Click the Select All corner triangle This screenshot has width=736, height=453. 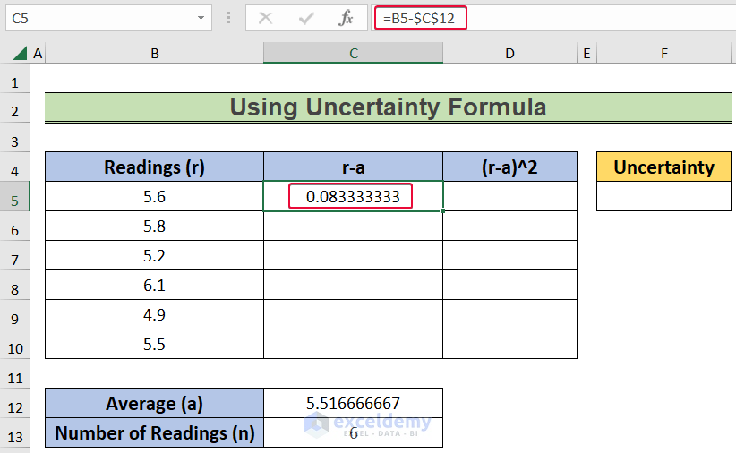coord(19,54)
